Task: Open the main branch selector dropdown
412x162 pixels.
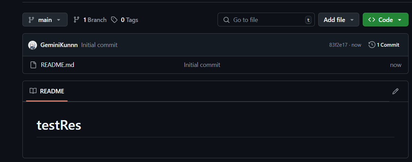Action: click(45, 20)
